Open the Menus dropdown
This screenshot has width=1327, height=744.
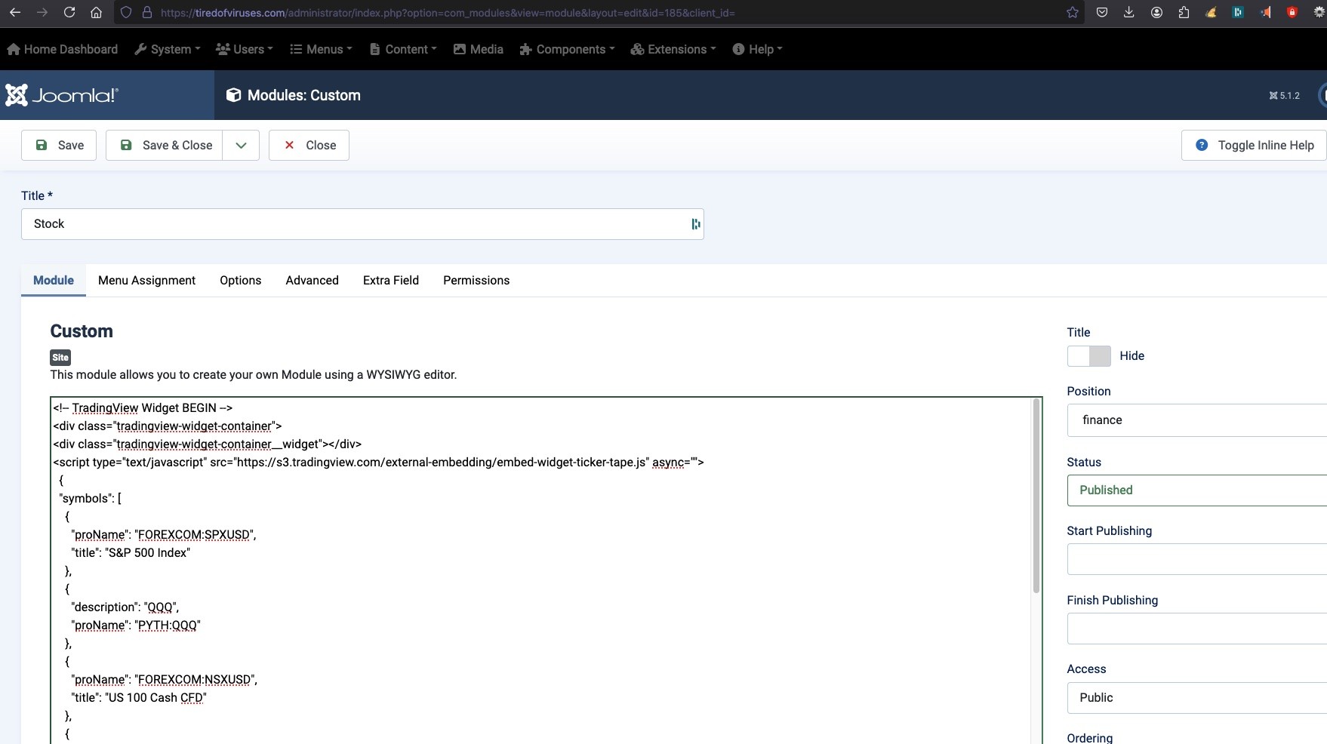(x=322, y=49)
